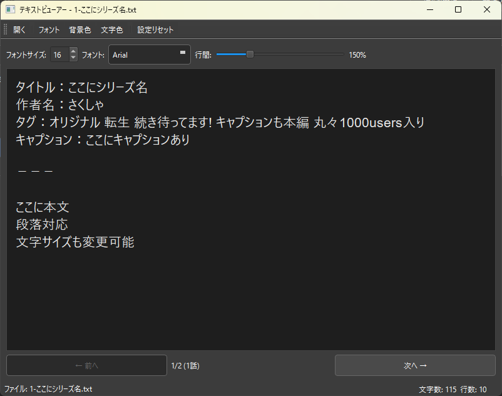This screenshot has width=502, height=396.
Task: Go to next chapter with 次へ button
Action: (414, 365)
